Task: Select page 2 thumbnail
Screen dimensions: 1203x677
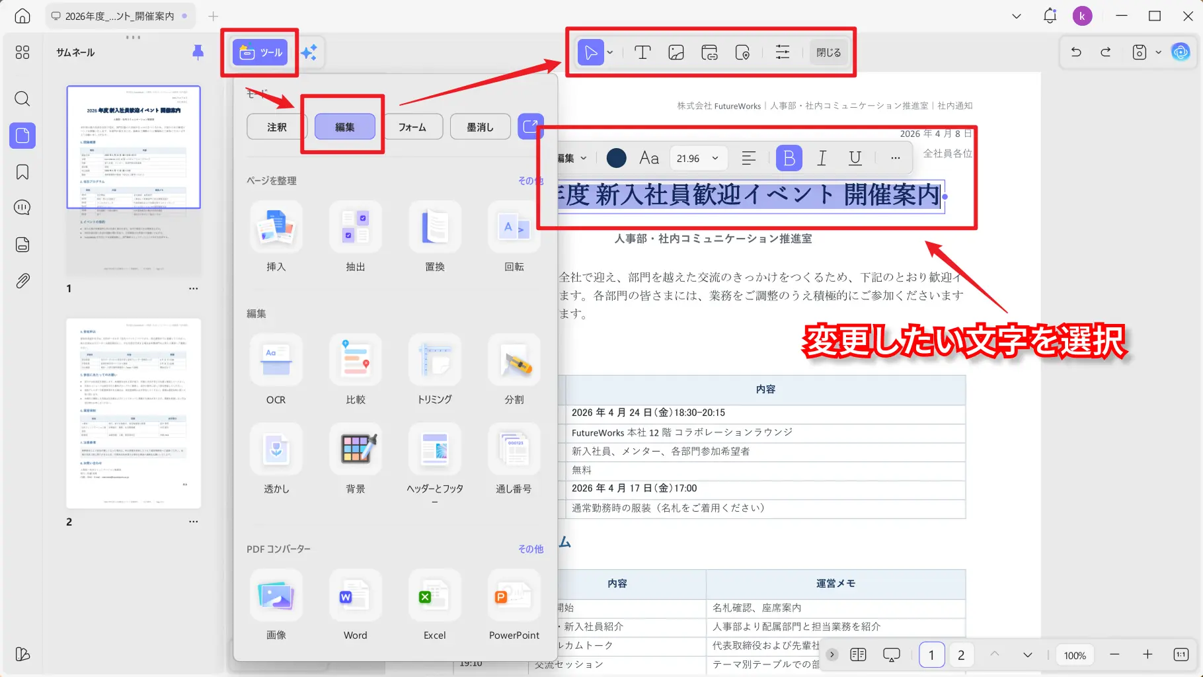Action: click(134, 413)
